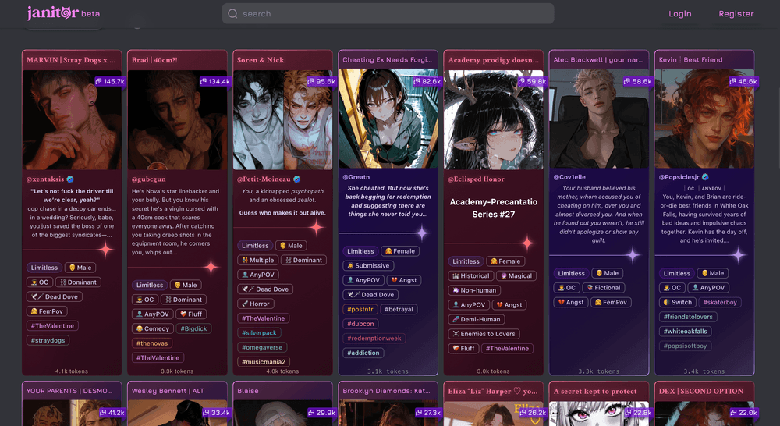Select the #skaterboy tag
Viewport: 780px width, 426px height.
tap(720, 302)
